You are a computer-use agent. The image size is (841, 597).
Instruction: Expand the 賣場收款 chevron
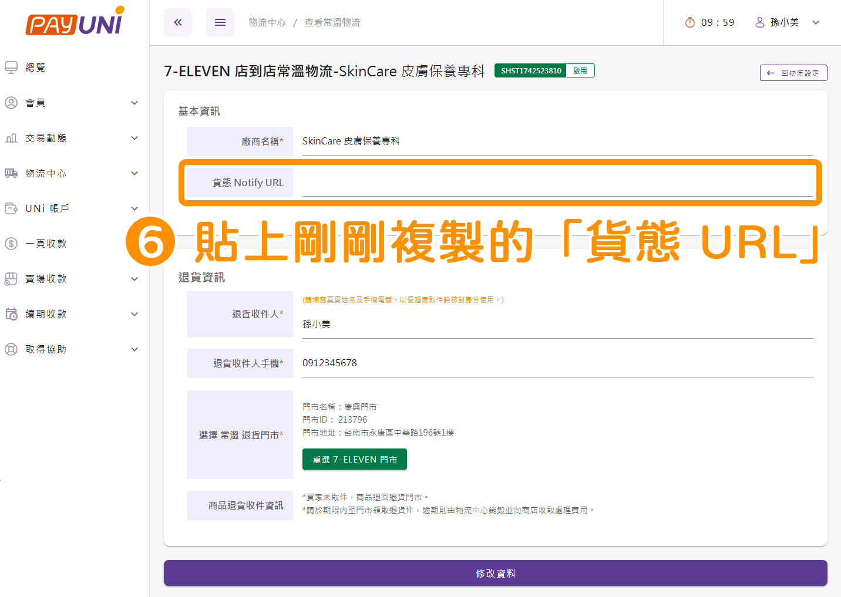(134, 279)
